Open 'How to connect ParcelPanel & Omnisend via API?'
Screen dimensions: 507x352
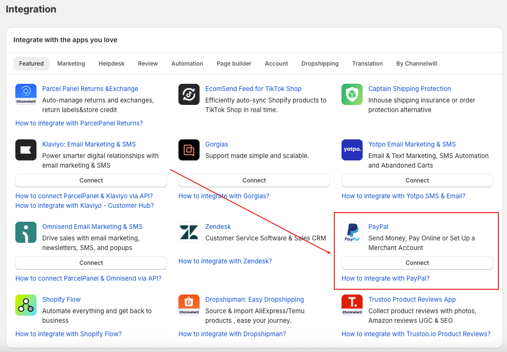[x=88, y=278]
